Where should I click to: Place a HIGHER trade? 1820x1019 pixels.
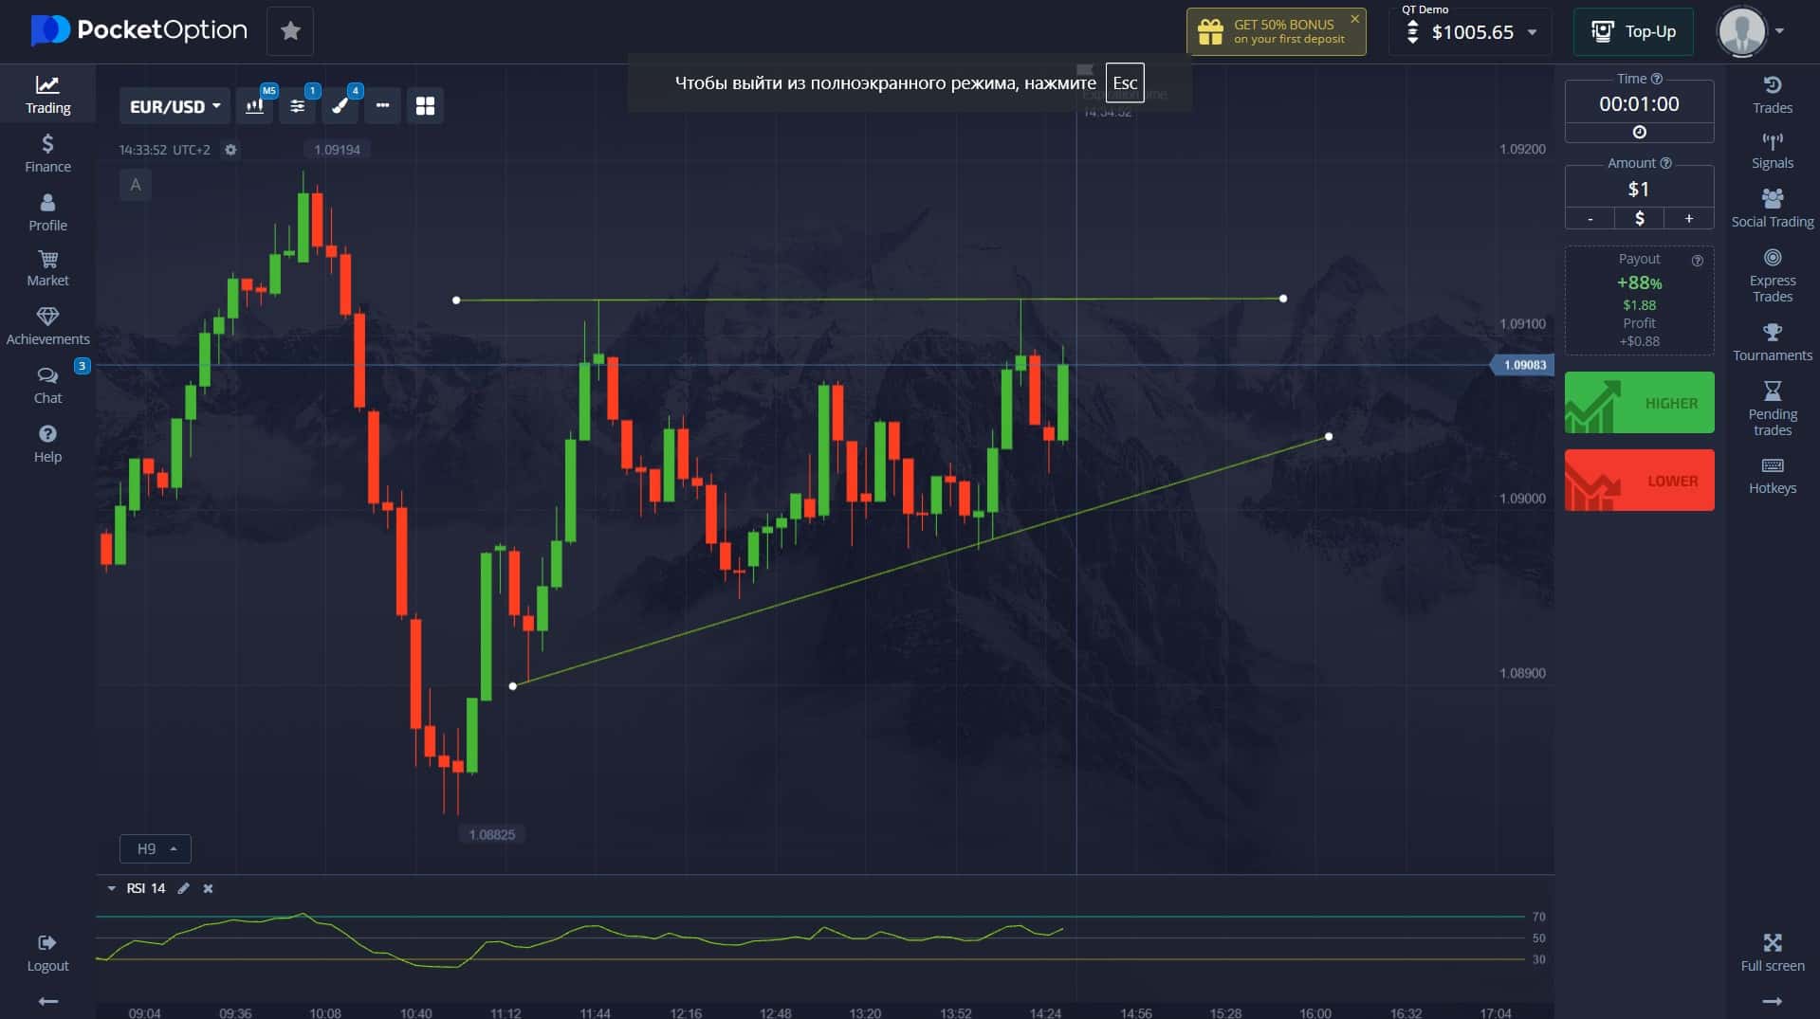(1639, 403)
